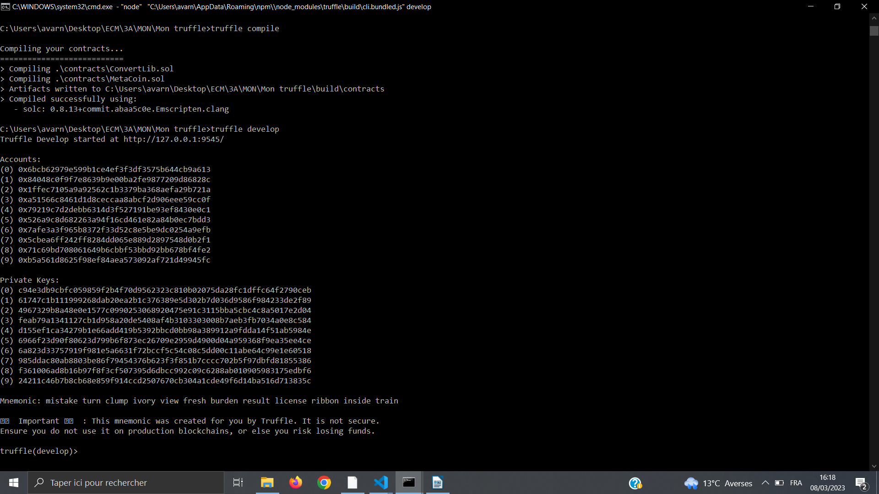Click the cmd.exe title bar icon

point(5,6)
